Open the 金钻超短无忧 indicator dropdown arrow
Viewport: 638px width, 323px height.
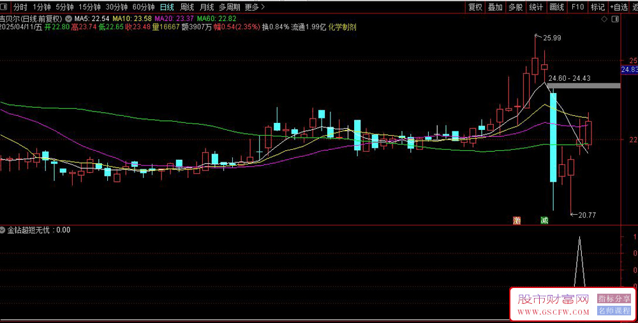[x=3, y=230]
